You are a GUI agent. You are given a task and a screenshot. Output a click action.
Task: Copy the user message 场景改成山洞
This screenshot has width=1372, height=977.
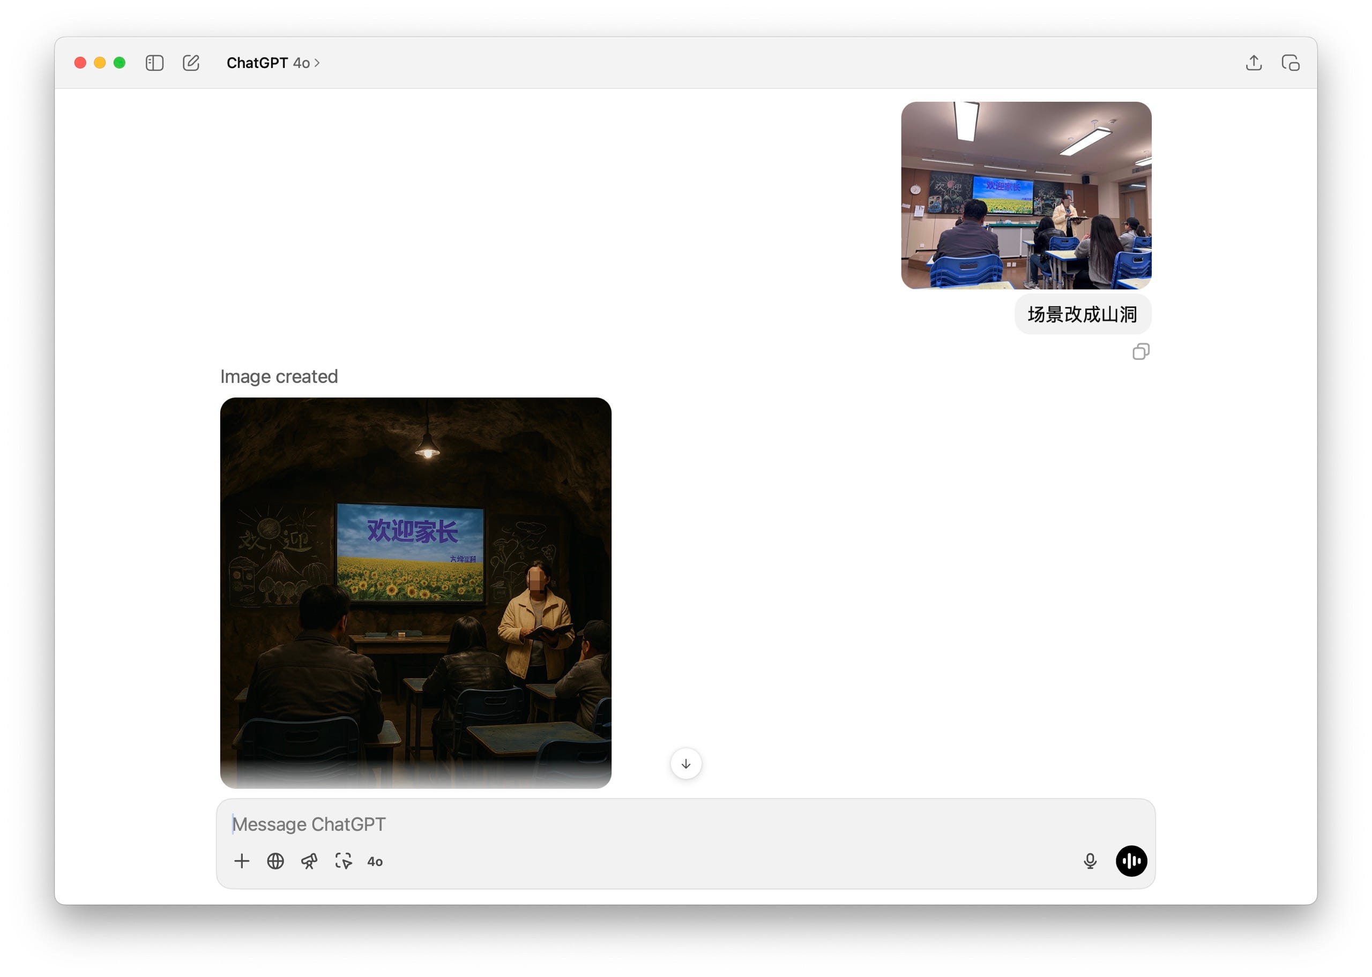pos(1140,351)
